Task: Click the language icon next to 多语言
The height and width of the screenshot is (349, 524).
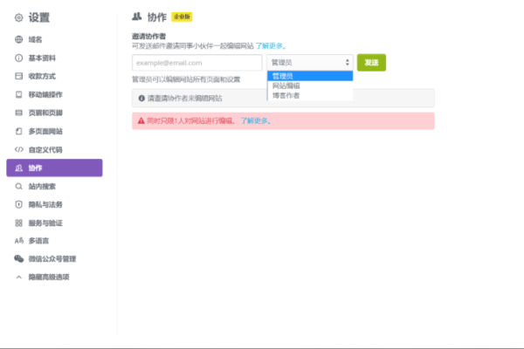Action: 18,241
